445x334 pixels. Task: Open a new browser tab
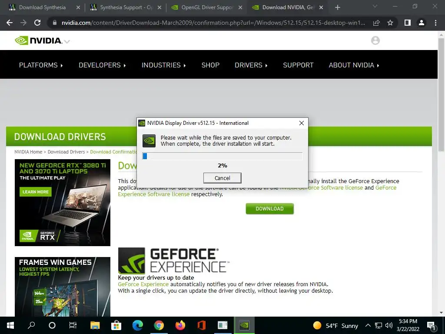pos(337,7)
